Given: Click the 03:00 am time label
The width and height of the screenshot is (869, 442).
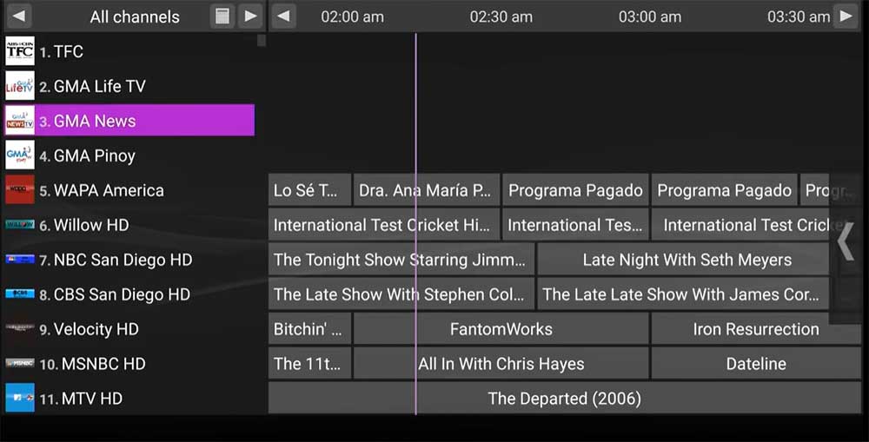Looking at the screenshot, I should pyautogui.click(x=650, y=16).
